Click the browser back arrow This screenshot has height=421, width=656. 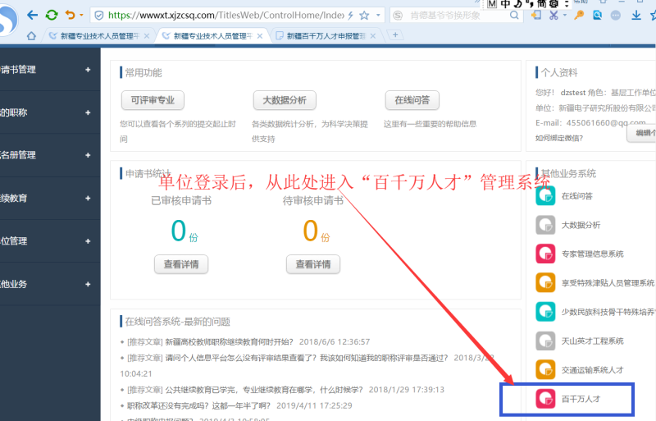pyautogui.click(x=32, y=15)
